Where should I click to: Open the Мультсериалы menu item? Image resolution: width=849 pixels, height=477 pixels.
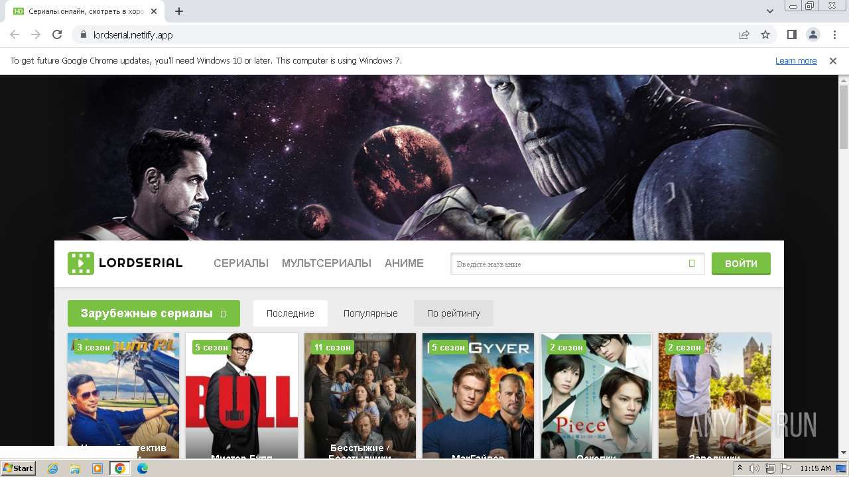pyautogui.click(x=326, y=263)
